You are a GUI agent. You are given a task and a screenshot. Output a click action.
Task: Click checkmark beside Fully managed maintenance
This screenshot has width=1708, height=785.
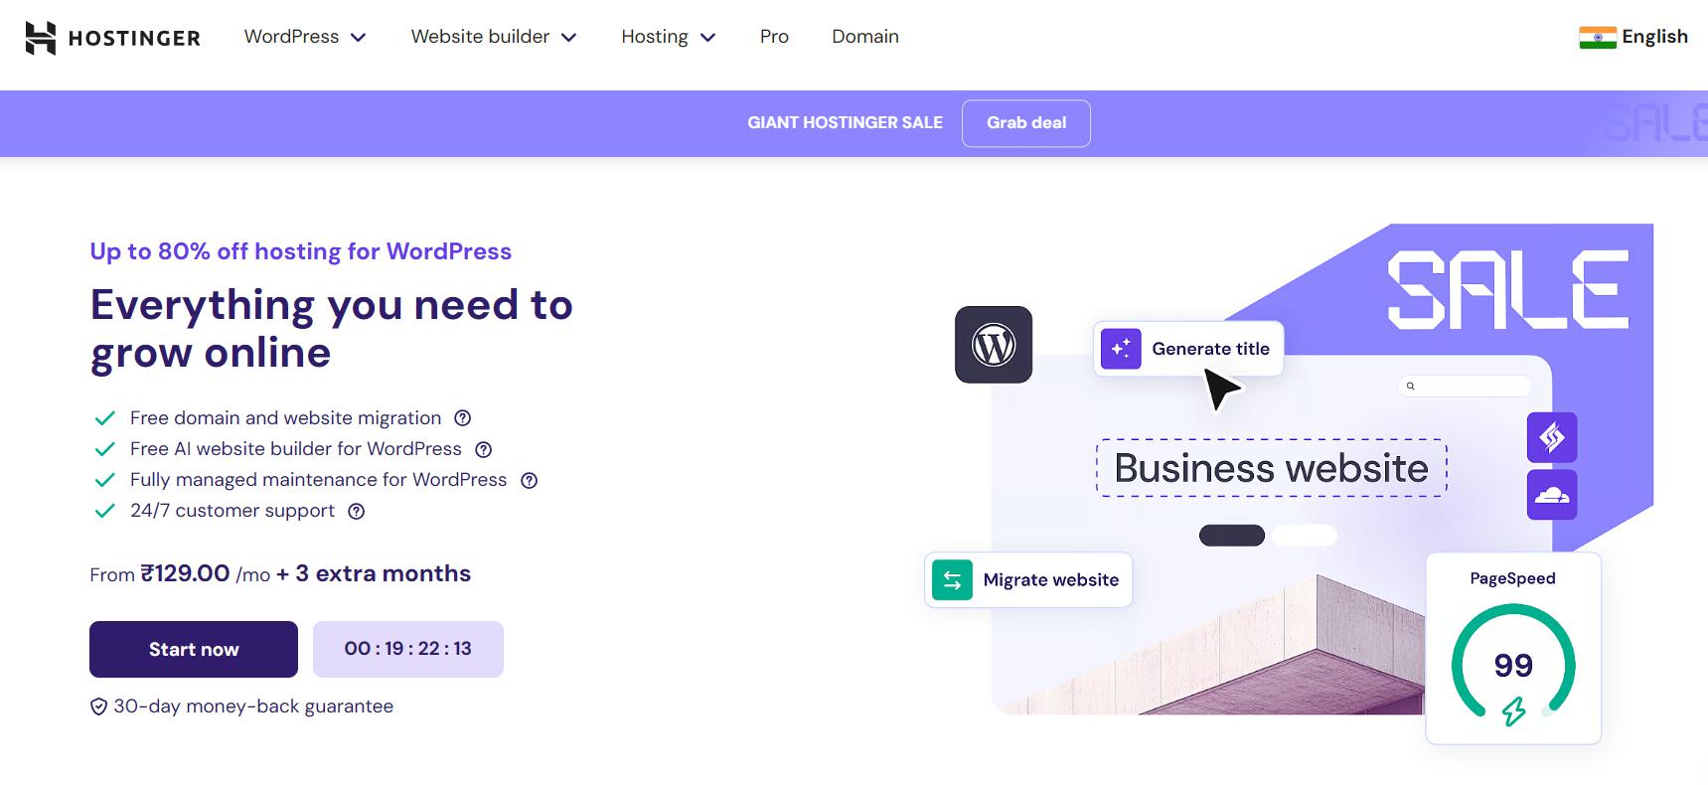104,480
